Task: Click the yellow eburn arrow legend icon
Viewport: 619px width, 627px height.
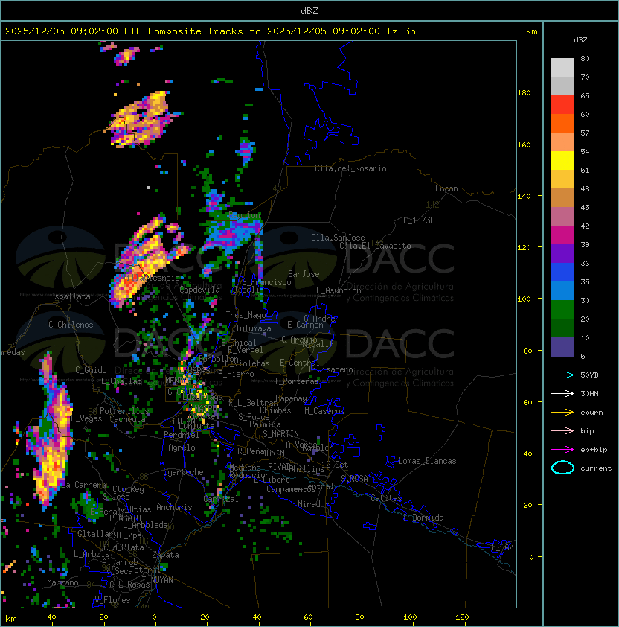Action: point(562,413)
